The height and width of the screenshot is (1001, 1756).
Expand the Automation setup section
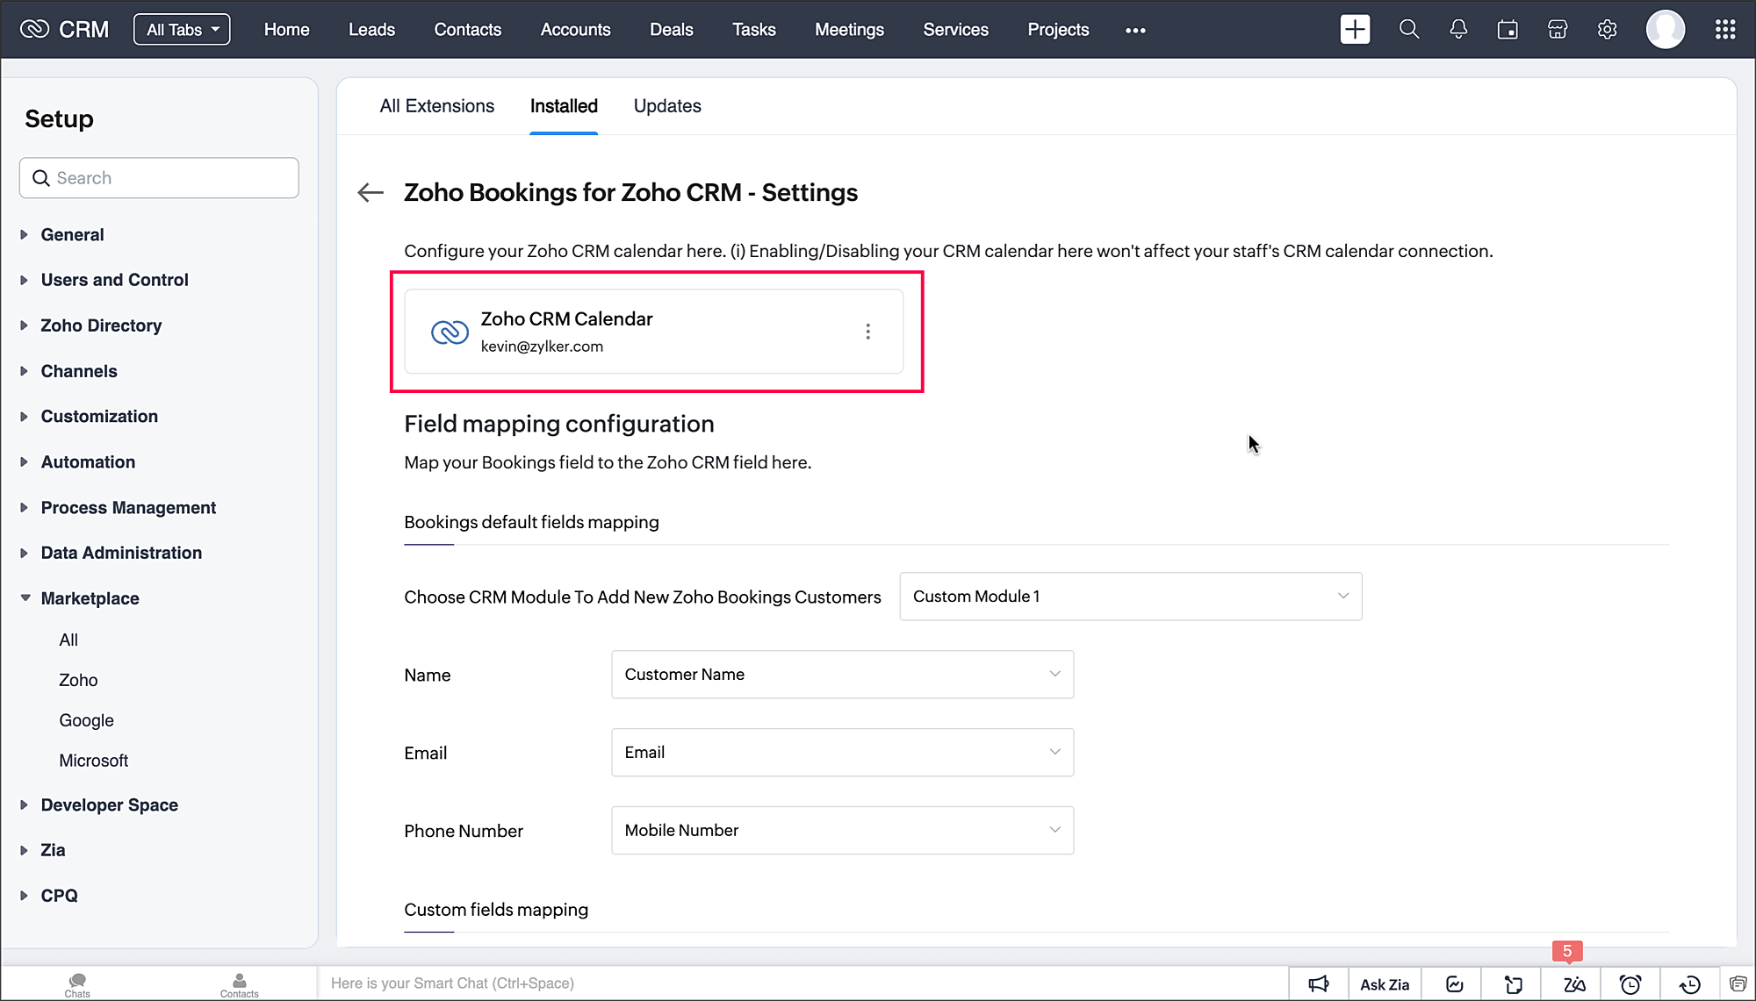pyautogui.click(x=88, y=462)
